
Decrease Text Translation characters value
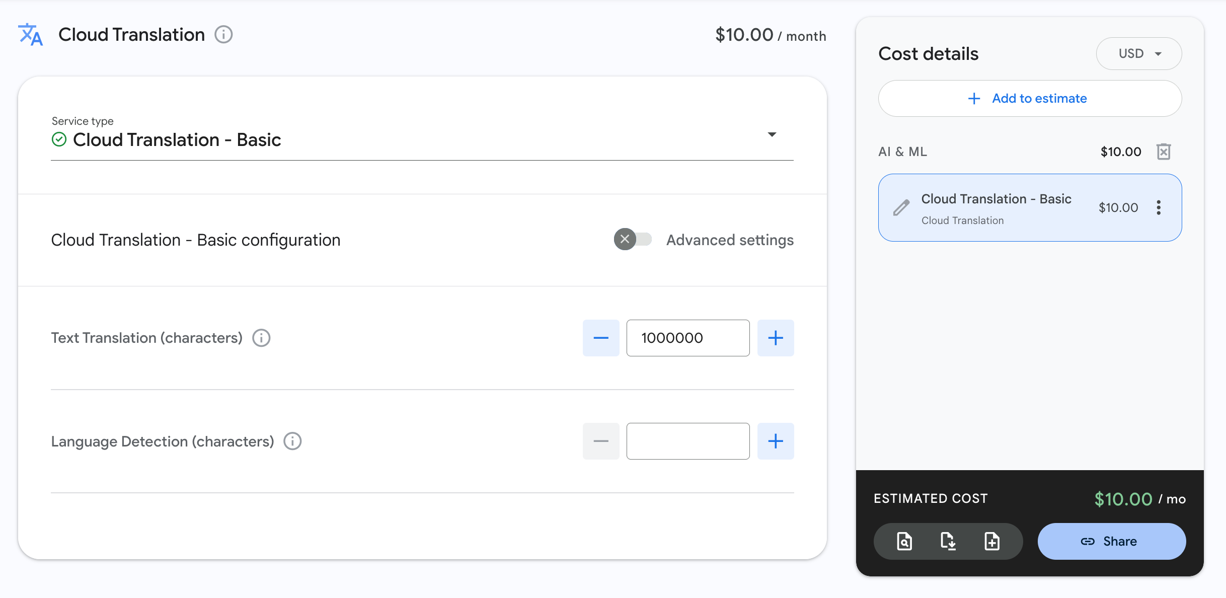pos(601,338)
